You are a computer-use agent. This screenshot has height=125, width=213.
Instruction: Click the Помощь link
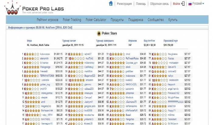coord(141,4)
